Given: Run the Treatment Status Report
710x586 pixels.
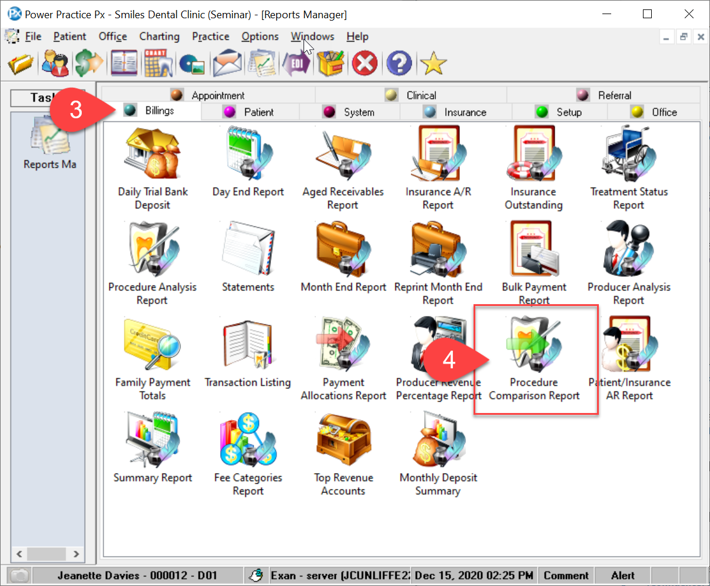Looking at the screenshot, I should (x=629, y=169).
